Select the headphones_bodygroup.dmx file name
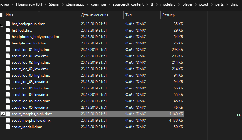Image resolution: width=242 pixels, height=140 pixels. [35, 37]
